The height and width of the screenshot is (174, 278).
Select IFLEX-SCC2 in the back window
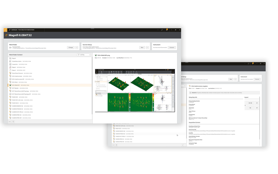pyautogui.click(x=149, y=129)
